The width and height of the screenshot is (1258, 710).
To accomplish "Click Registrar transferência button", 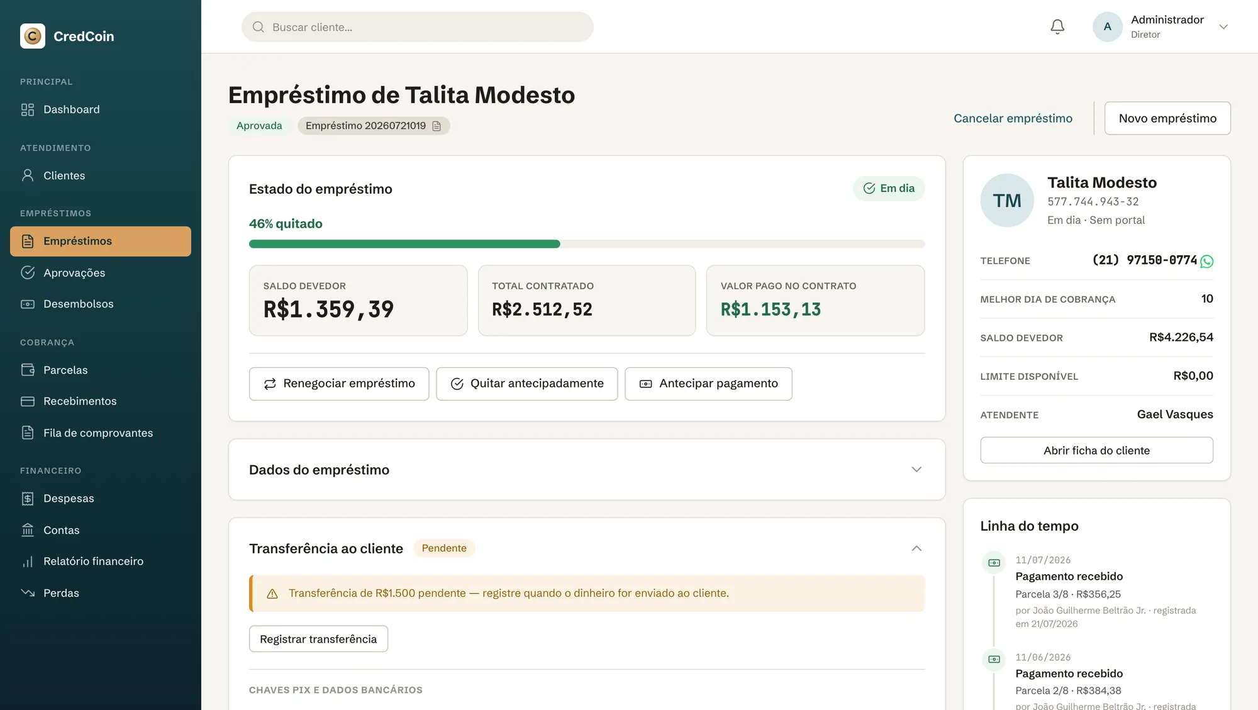I will tap(318, 639).
